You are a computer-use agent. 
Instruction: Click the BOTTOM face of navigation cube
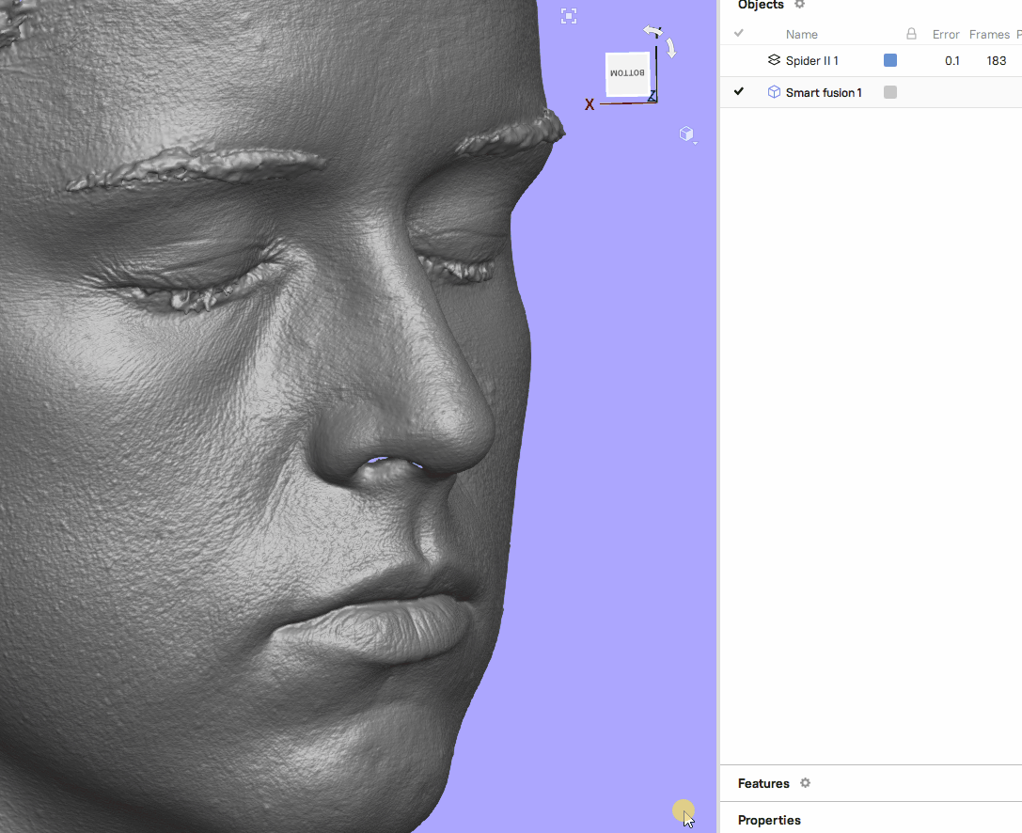(627, 73)
